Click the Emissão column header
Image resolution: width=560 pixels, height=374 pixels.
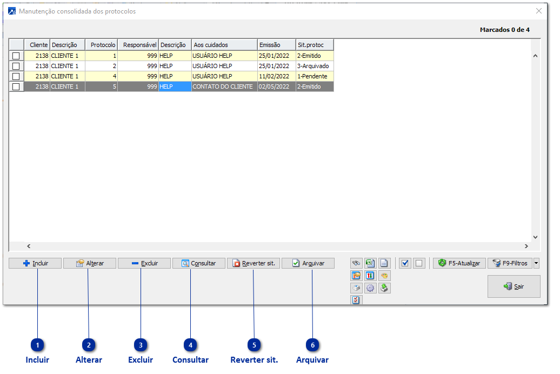(x=276, y=45)
